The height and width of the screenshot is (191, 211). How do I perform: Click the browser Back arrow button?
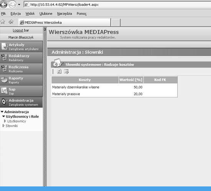pyautogui.click(x=3, y=4)
